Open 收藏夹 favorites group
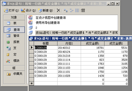Image resolution: width=132 pixels, height=91 pixels. (14, 74)
